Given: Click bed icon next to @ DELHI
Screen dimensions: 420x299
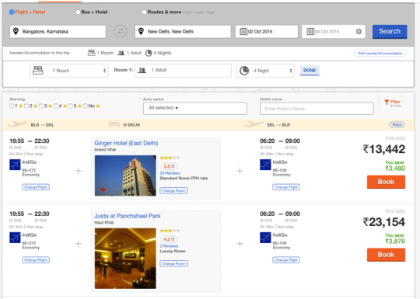Looking at the screenshot, I should [x=114, y=124].
